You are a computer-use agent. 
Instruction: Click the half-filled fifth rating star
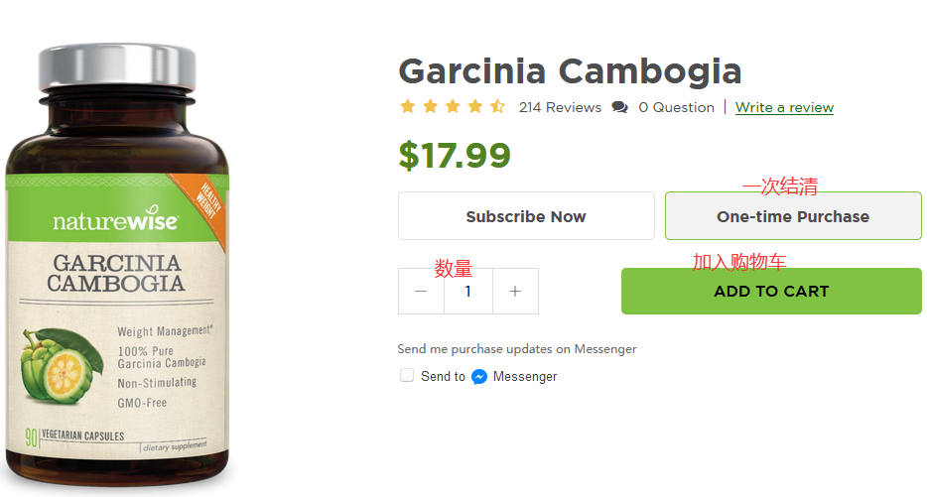(x=497, y=107)
